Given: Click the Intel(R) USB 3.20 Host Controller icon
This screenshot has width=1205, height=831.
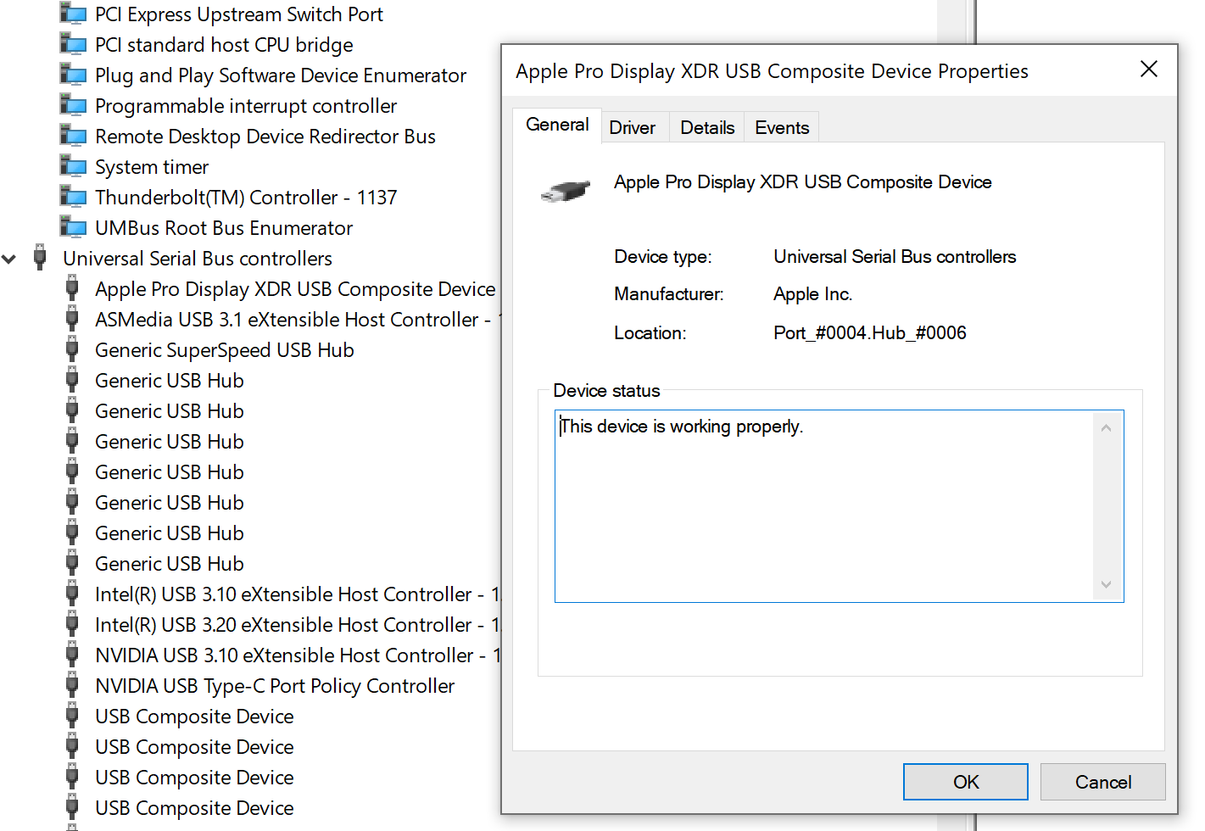Looking at the screenshot, I should click(x=72, y=624).
